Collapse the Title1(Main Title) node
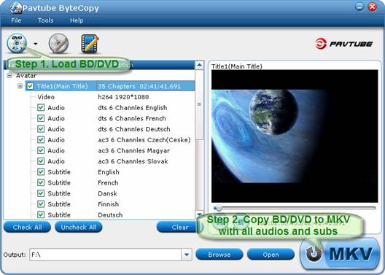385x275 pixels. click(20, 86)
